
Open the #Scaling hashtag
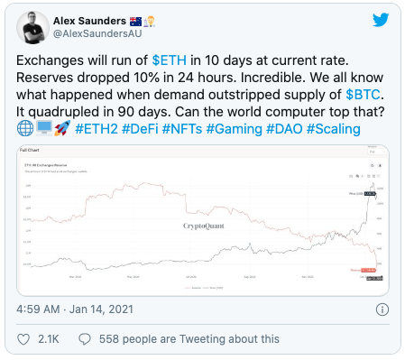tap(333, 129)
